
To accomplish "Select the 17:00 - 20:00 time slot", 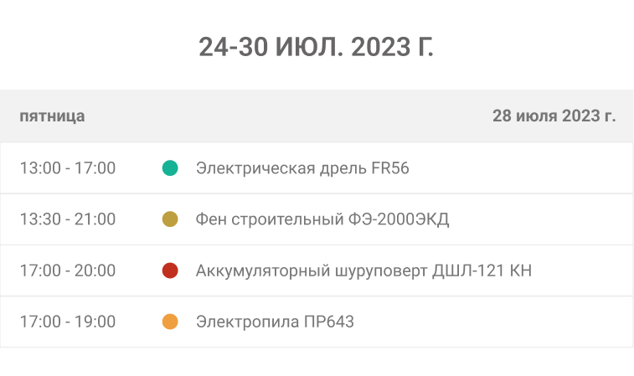I will [67, 270].
